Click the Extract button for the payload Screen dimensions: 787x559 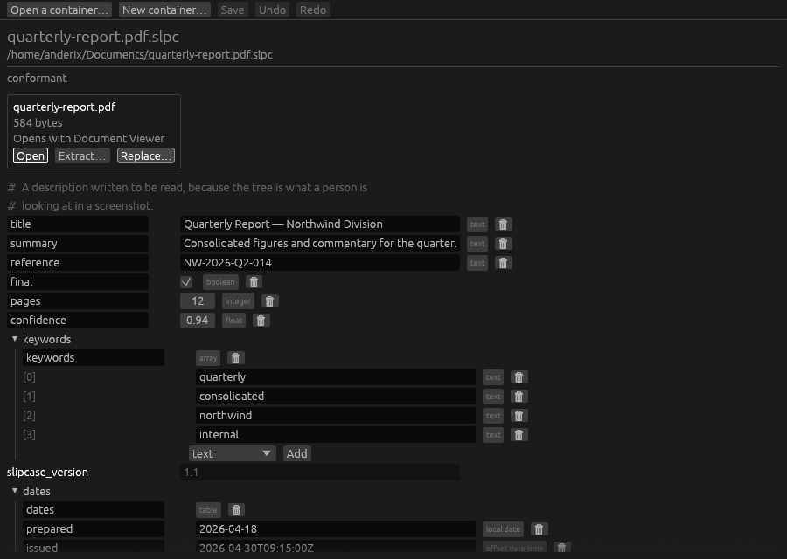click(82, 156)
